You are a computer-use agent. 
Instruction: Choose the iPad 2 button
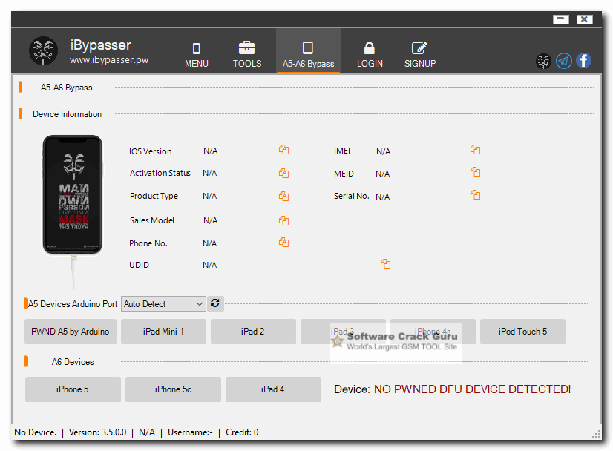tap(253, 332)
